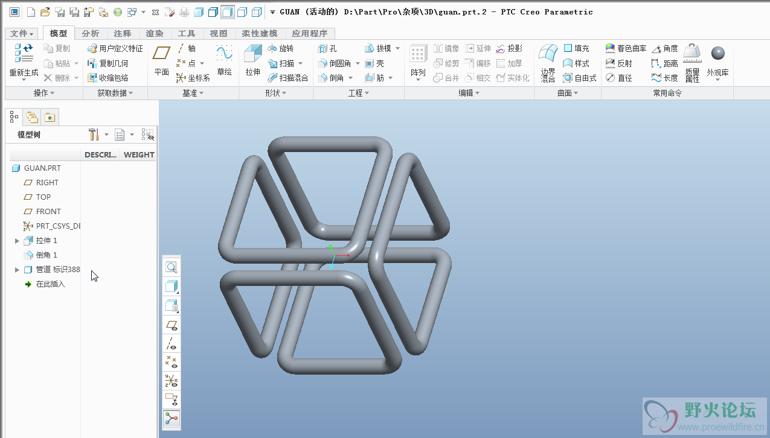Switch to the 柔性建模 (Flexible Modeling) tab
Screen dimensions: 770x438
coord(259,34)
